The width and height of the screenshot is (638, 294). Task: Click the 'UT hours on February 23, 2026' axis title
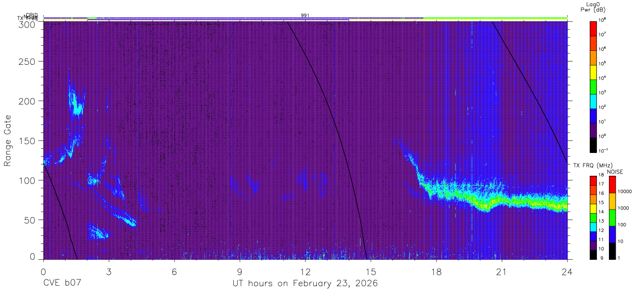click(305, 283)
